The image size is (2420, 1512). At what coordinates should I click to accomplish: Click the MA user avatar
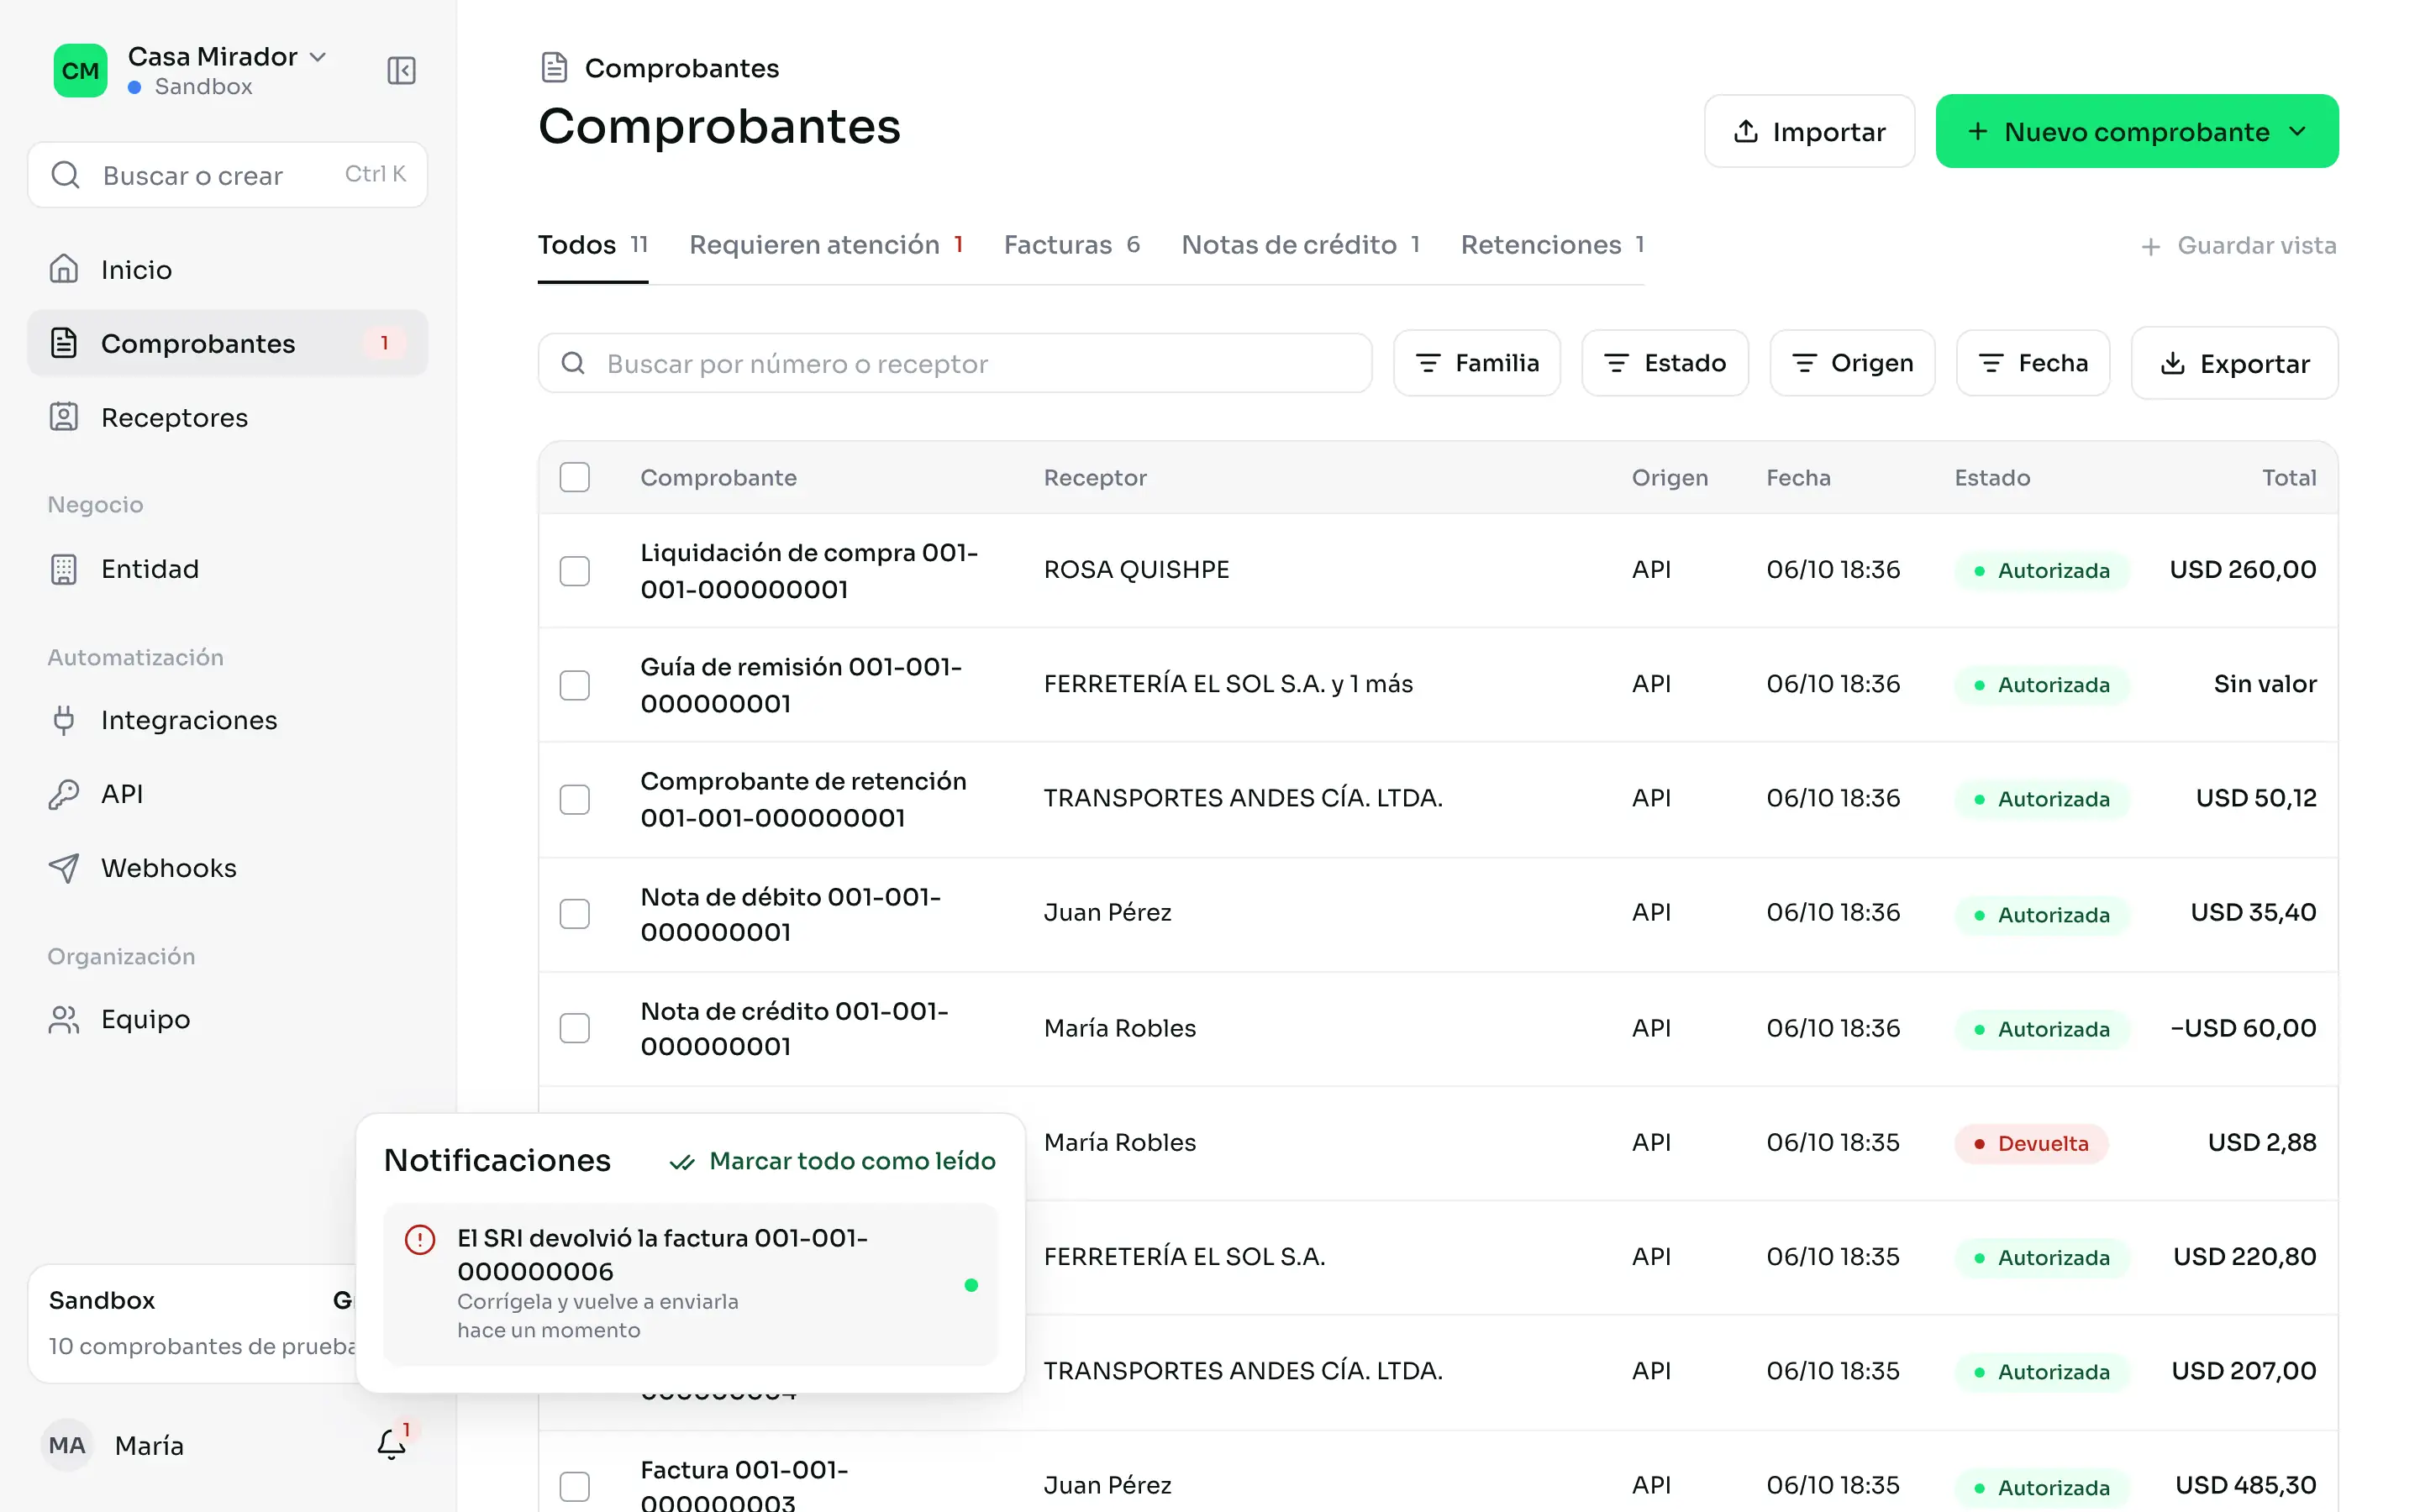tap(67, 1445)
